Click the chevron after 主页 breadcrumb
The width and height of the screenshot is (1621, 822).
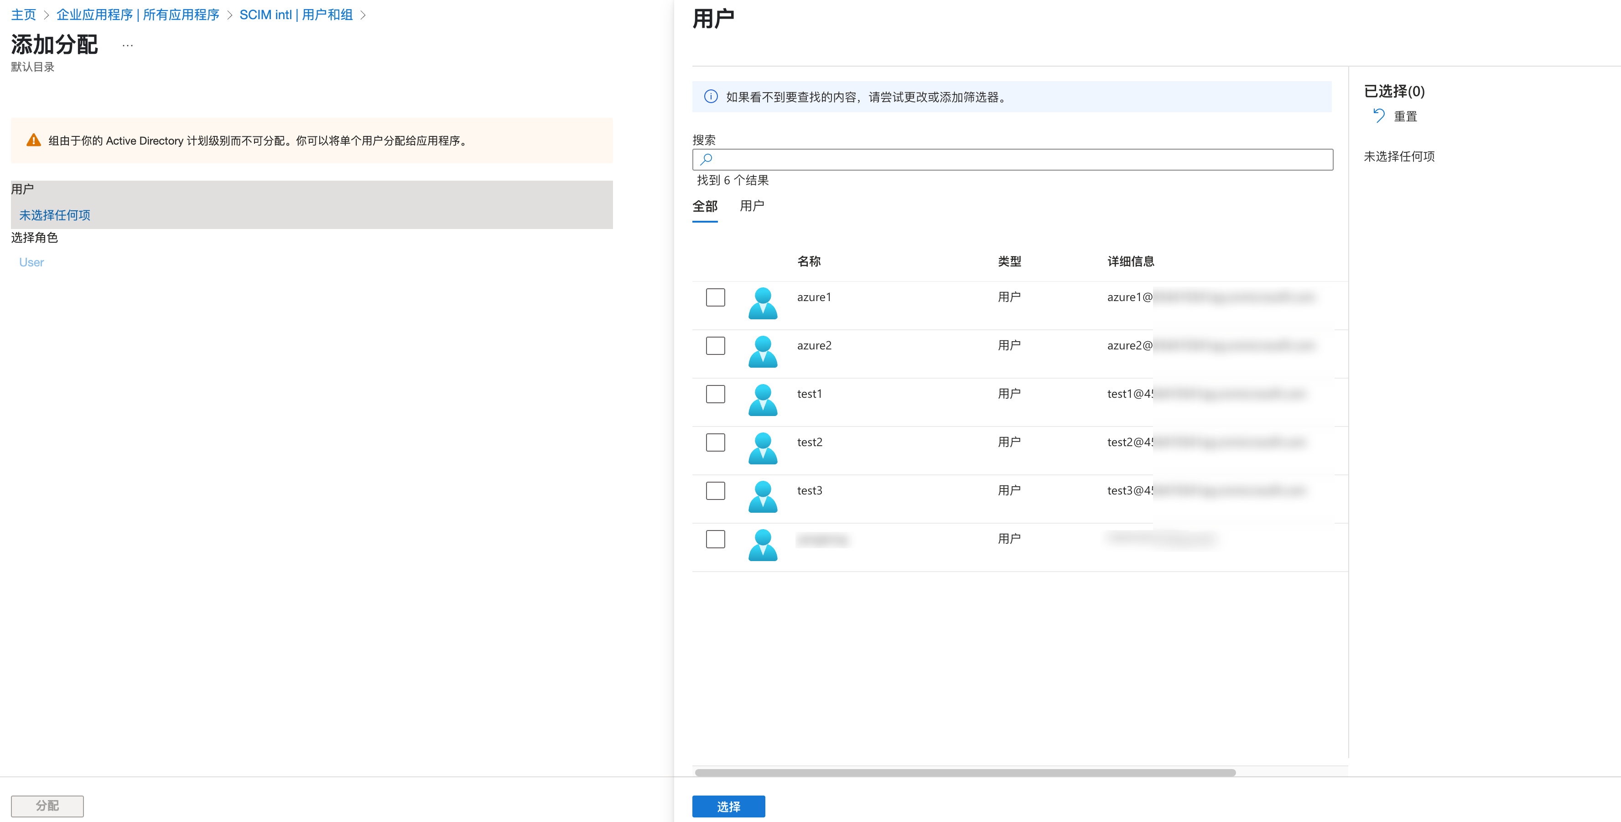(46, 15)
